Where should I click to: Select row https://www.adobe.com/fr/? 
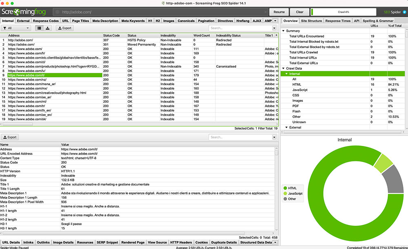pos(139,53)
